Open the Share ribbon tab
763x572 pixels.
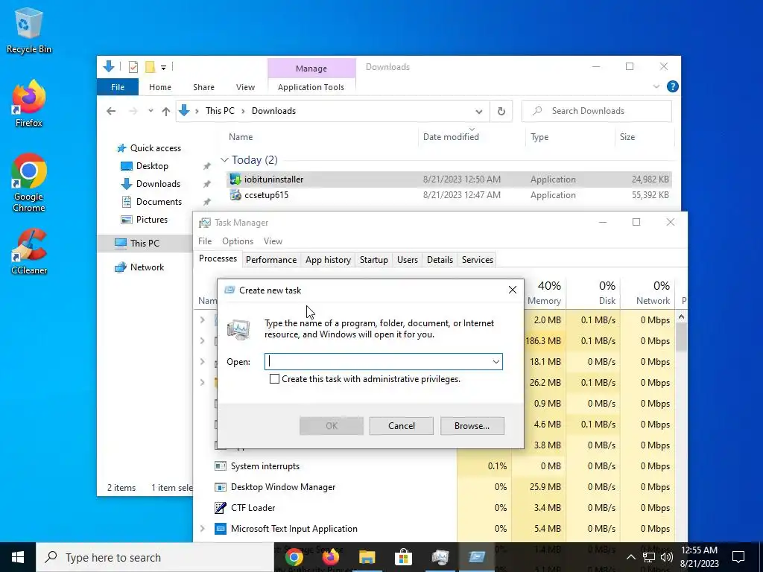point(203,87)
